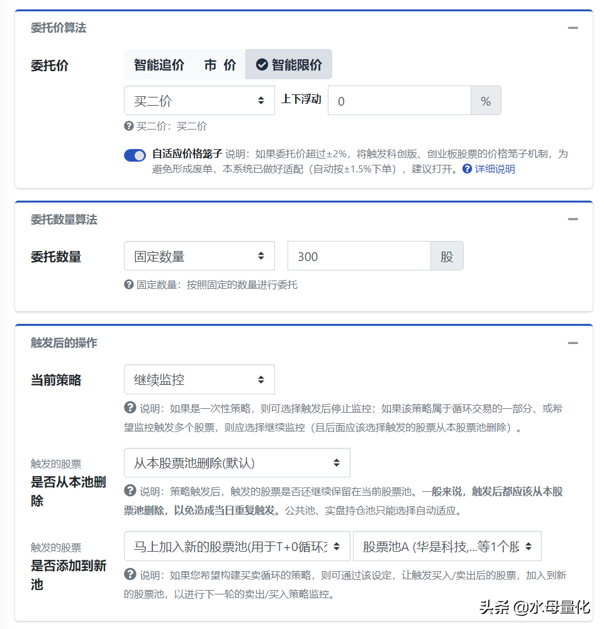Open the 马上加入新的股票池 dropdown
The height and width of the screenshot is (629, 604).
(237, 546)
